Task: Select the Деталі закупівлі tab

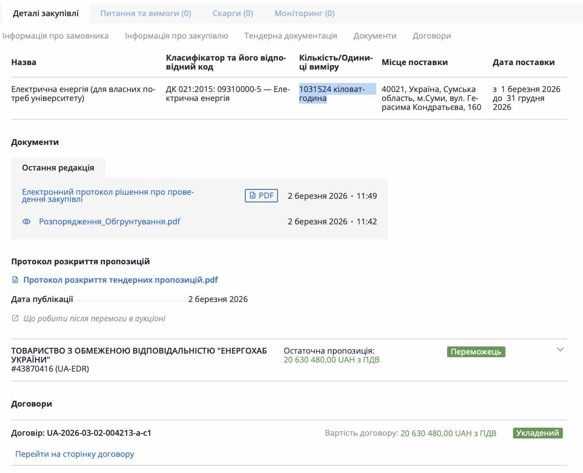Action: (x=46, y=13)
